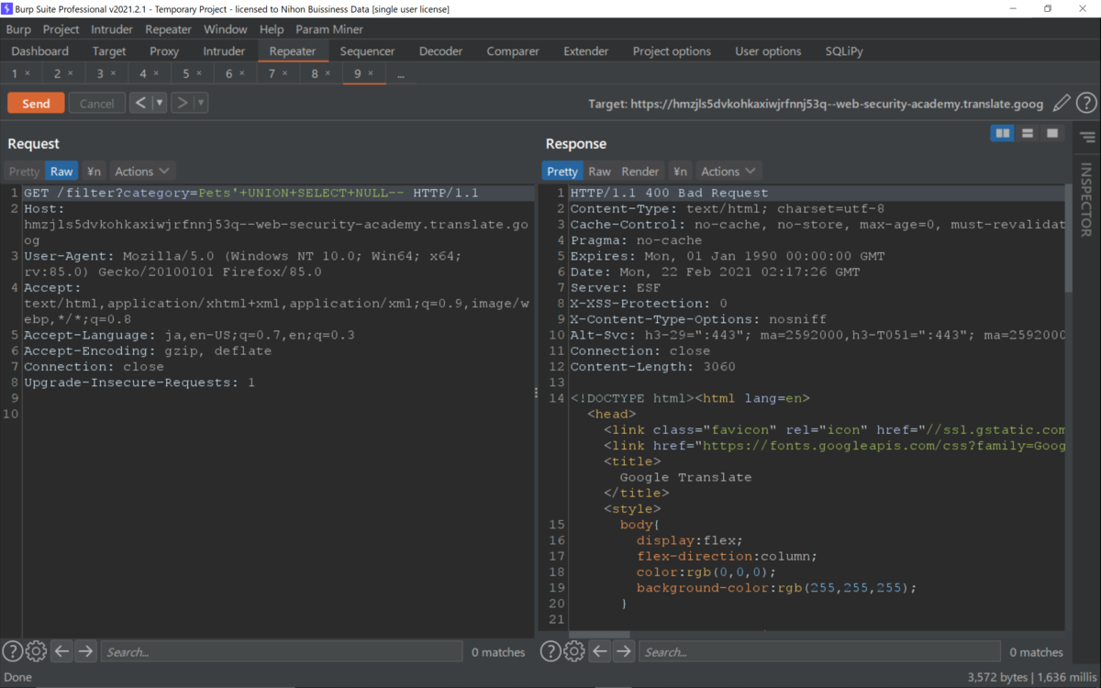1101x688 pixels.
Task: Switch response view to Raw
Action: [599, 172]
